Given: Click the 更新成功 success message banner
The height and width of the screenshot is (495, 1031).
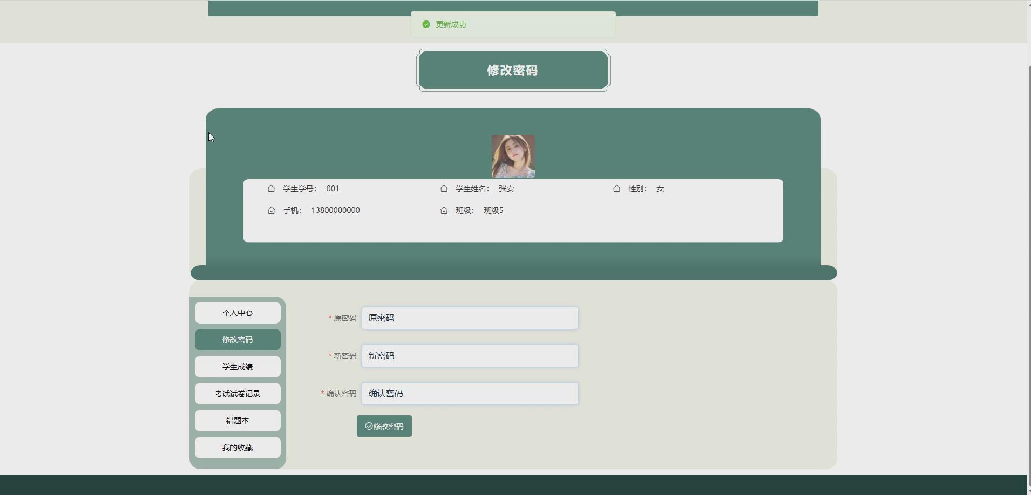Looking at the screenshot, I should [512, 24].
